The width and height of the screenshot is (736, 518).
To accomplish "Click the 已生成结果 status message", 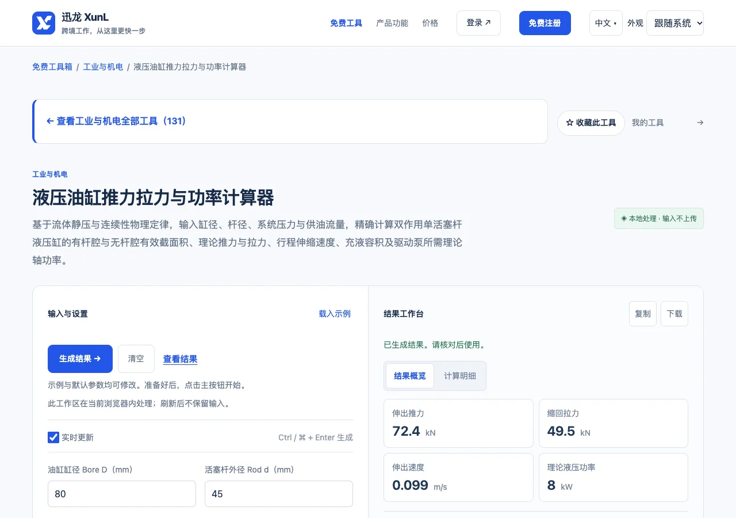I will (435, 345).
